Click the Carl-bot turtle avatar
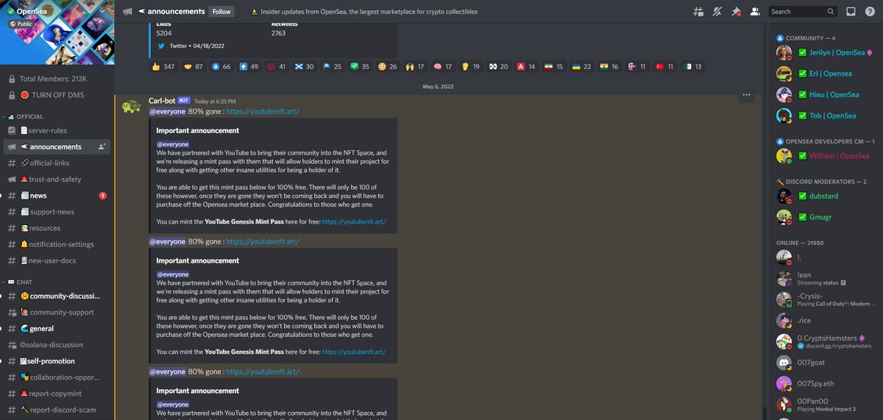Screen dimensions: 883x420 tap(132, 107)
